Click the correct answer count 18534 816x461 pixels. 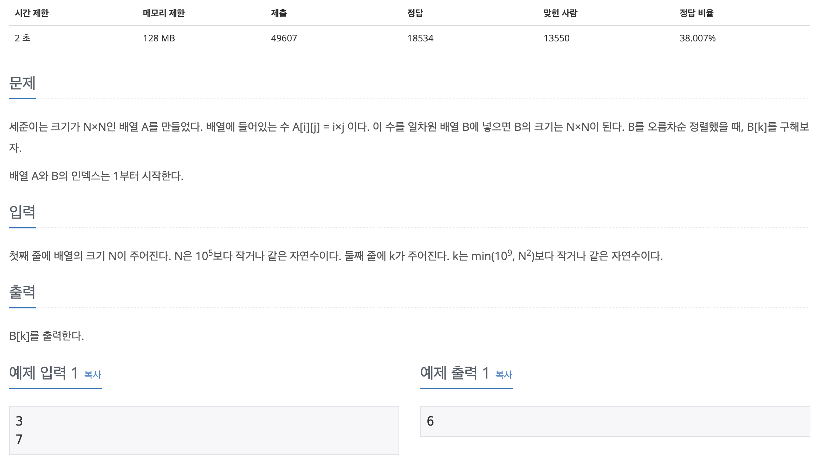click(420, 38)
